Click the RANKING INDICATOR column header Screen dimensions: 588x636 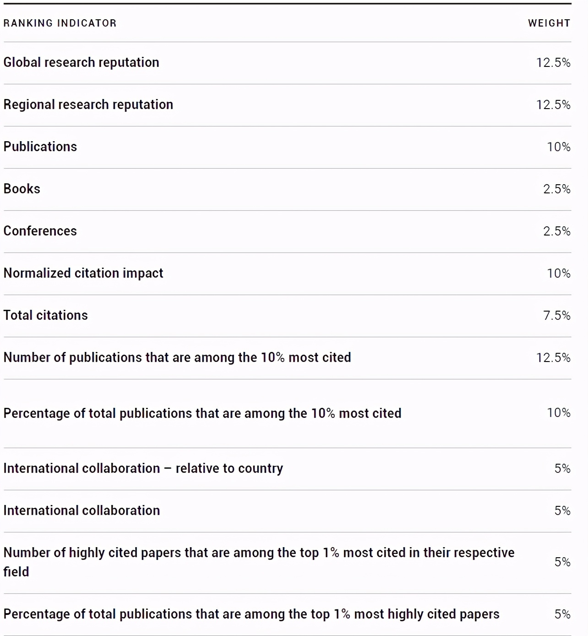[x=60, y=23]
